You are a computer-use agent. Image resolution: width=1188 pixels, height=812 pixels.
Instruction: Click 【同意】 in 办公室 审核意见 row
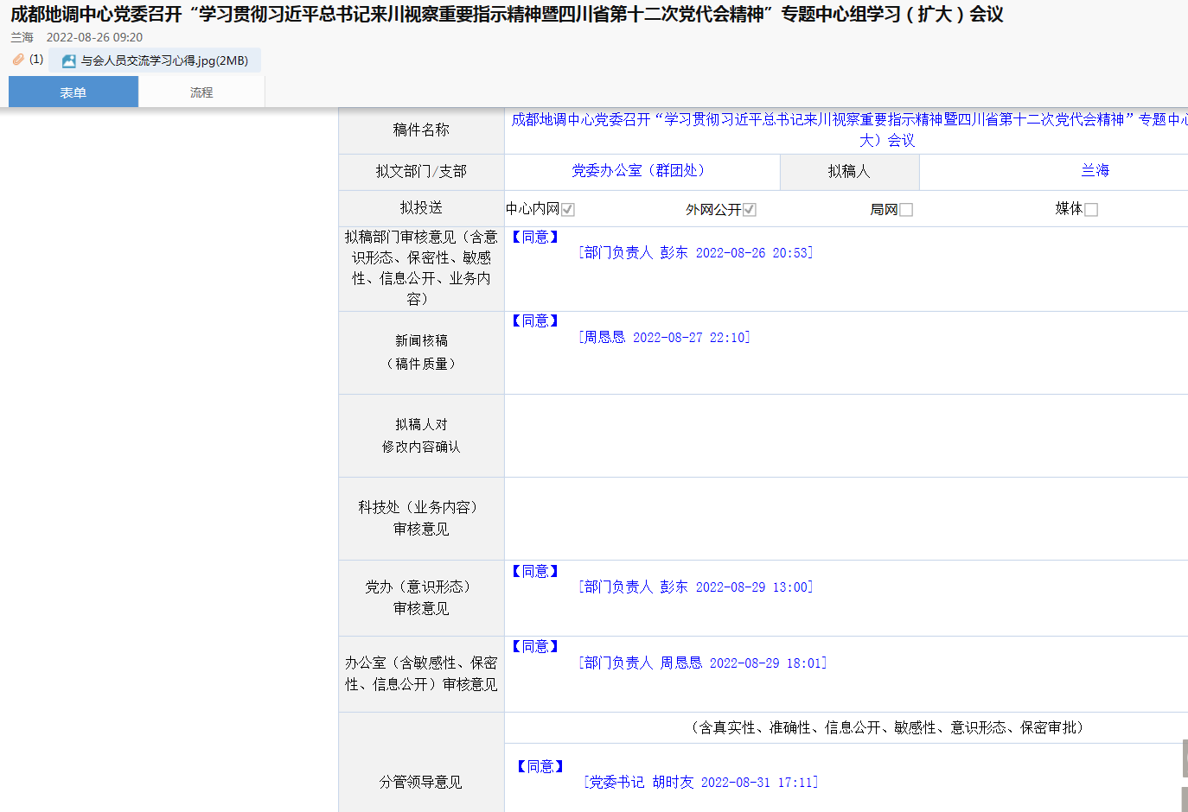(535, 647)
